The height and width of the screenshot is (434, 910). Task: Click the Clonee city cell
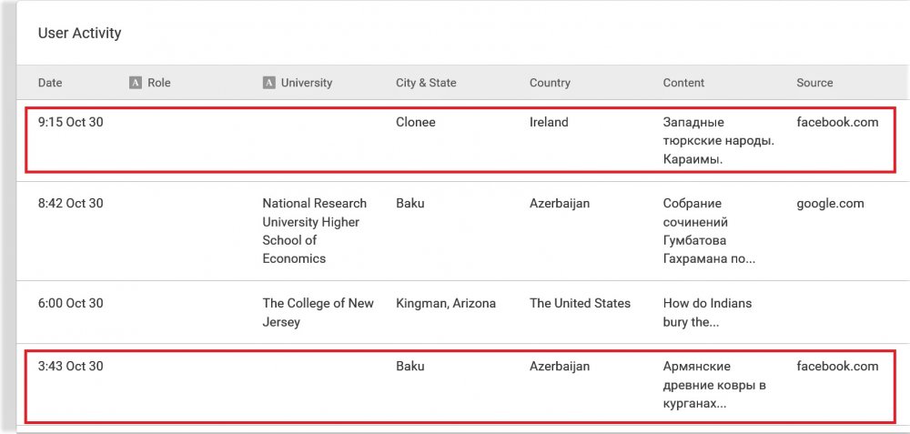[x=416, y=122]
